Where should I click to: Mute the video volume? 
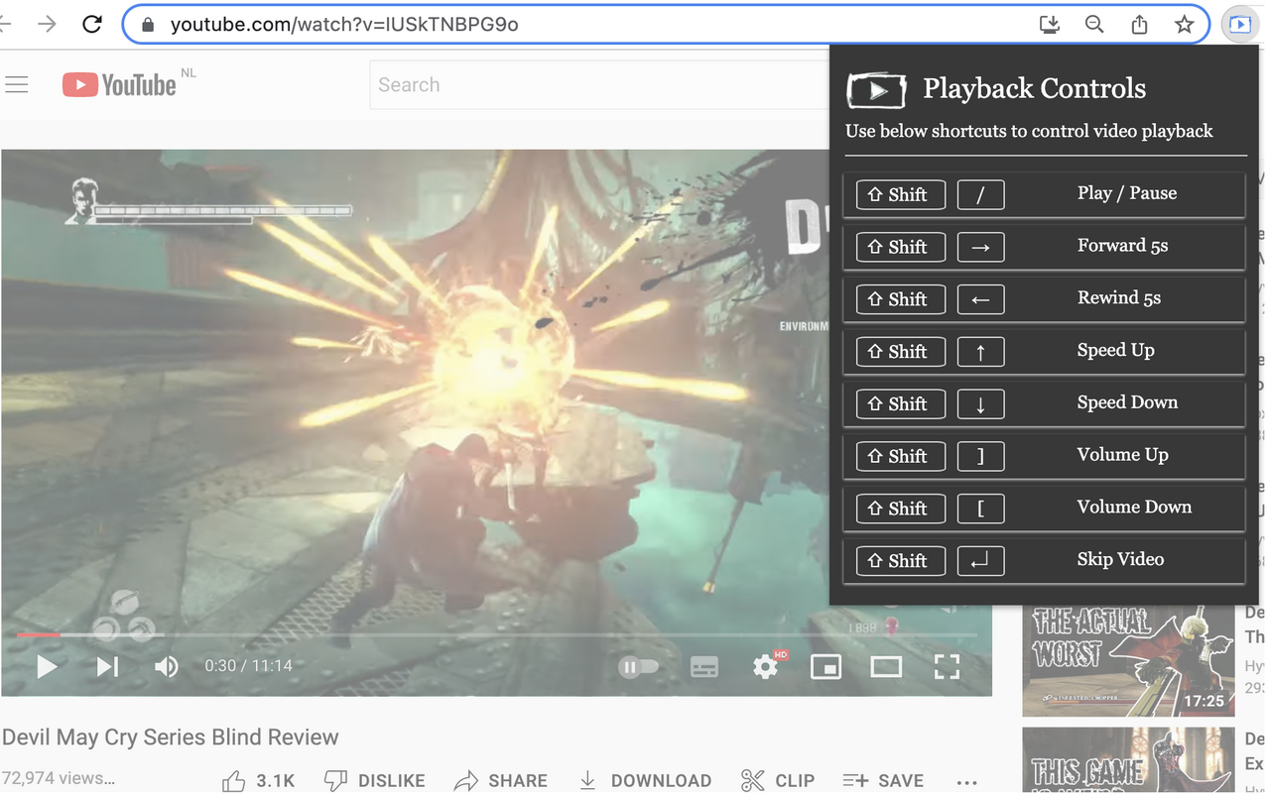[x=167, y=666]
